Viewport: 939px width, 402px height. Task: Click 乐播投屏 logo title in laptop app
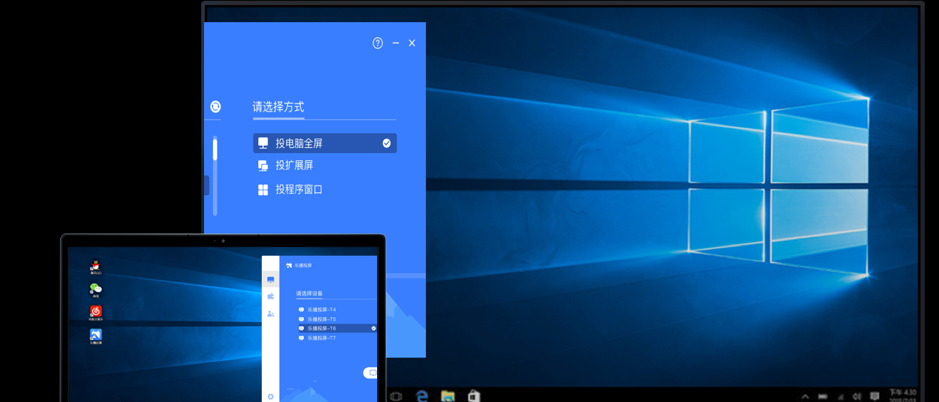(299, 265)
